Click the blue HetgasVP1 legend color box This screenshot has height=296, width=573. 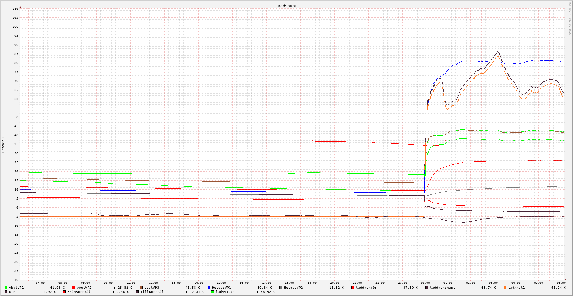[209, 288]
